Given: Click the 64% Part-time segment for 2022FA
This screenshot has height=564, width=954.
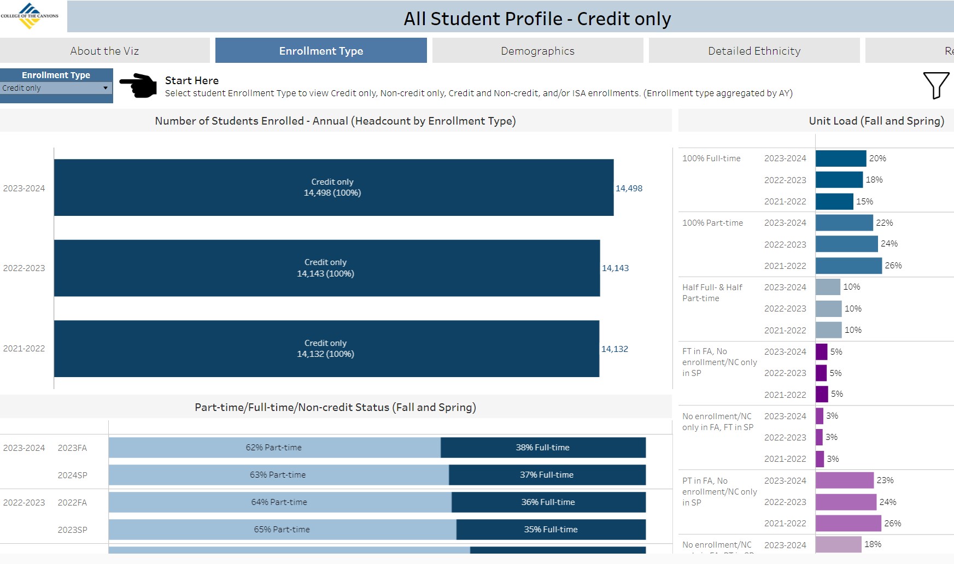Looking at the screenshot, I should point(280,502).
